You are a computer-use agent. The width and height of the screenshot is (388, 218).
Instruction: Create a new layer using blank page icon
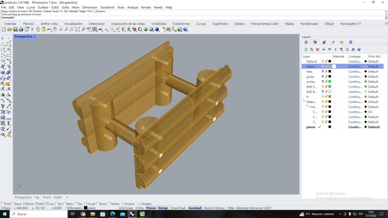(306, 50)
